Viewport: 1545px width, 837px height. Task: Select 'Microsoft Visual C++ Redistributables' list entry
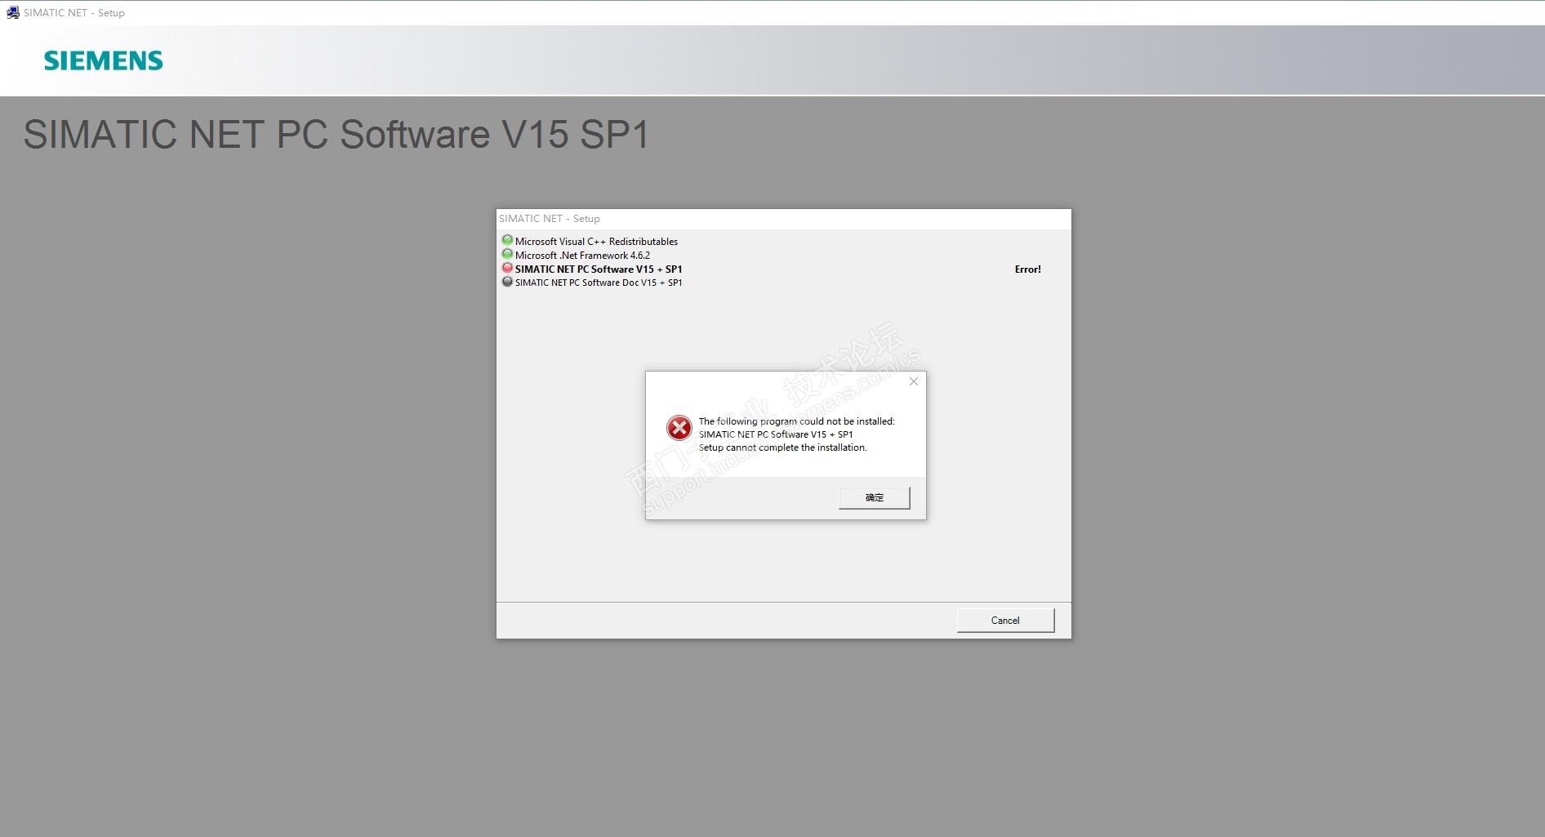click(x=596, y=242)
